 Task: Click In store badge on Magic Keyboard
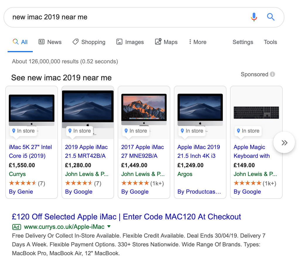(248, 131)
